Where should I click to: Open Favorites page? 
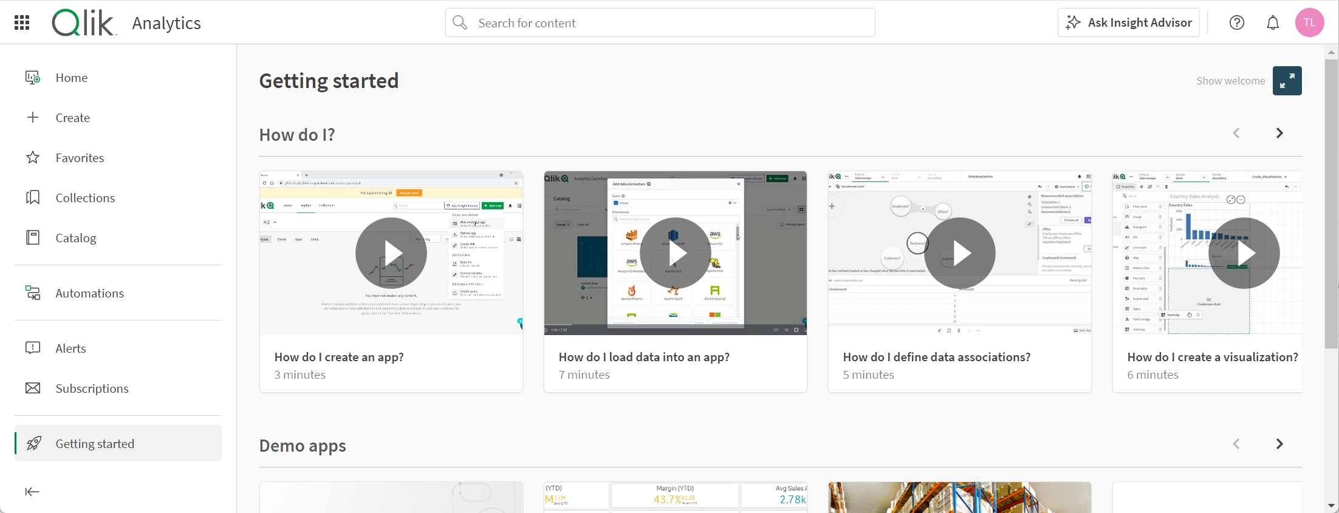(118, 157)
